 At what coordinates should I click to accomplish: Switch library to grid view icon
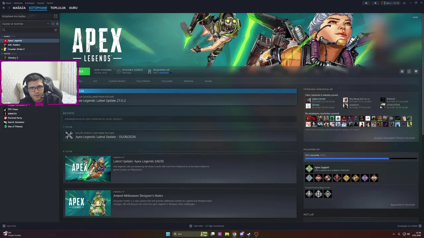pyautogui.click(x=56, y=16)
